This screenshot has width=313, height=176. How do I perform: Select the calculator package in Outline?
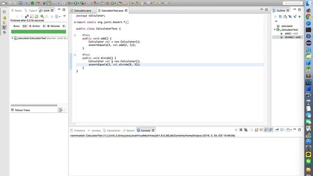point(287,26)
